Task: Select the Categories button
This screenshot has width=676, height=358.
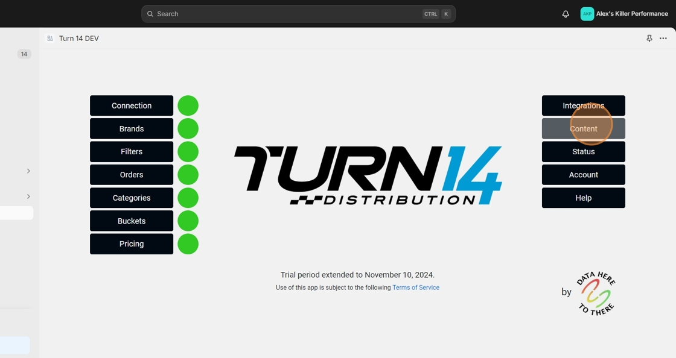Action: pos(132,198)
